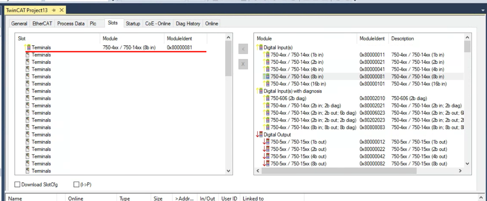Switch to the Online tab
Image resolution: width=487 pixels, height=201 pixels.
pyautogui.click(x=212, y=24)
